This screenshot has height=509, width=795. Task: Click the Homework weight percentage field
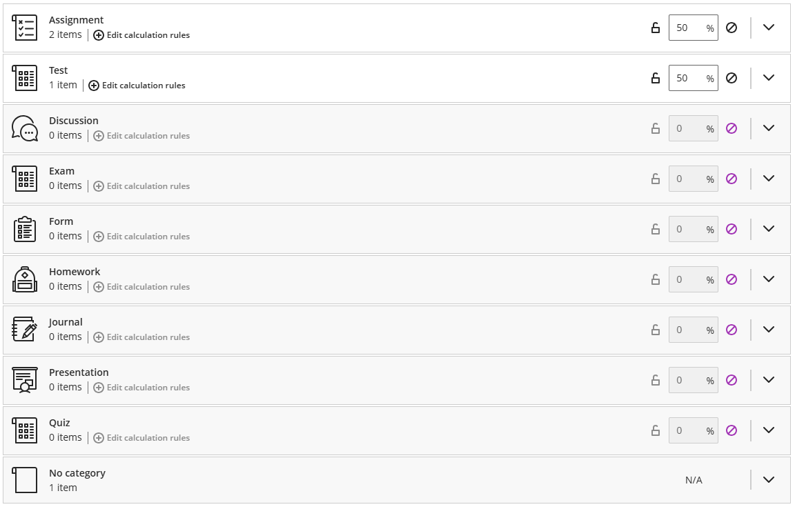(x=687, y=279)
